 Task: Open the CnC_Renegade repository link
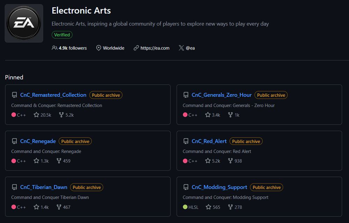click(38, 141)
